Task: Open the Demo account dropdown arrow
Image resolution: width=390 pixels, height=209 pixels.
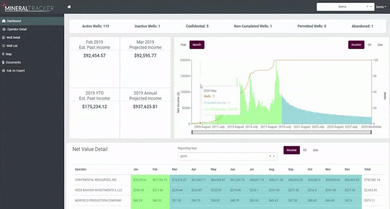Action: coord(371,7)
